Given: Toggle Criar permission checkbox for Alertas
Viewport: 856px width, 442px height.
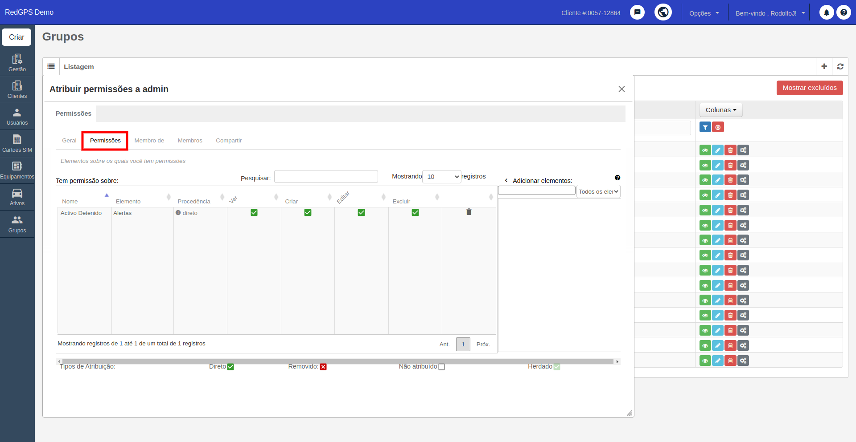Looking at the screenshot, I should tap(308, 212).
